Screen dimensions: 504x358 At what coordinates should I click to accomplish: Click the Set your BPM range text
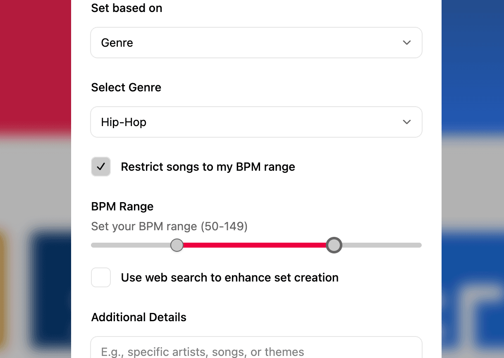tap(169, 226)
